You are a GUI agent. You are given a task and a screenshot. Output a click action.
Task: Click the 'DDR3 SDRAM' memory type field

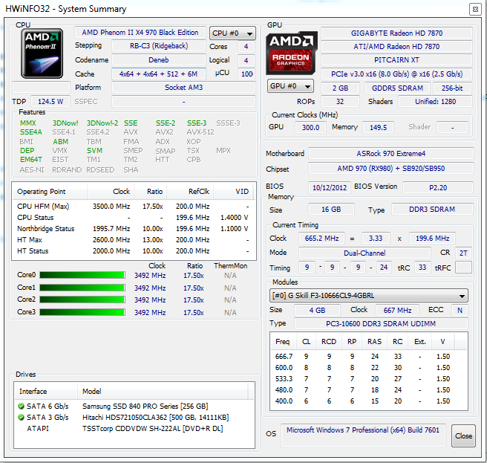[x=432, y=210]
